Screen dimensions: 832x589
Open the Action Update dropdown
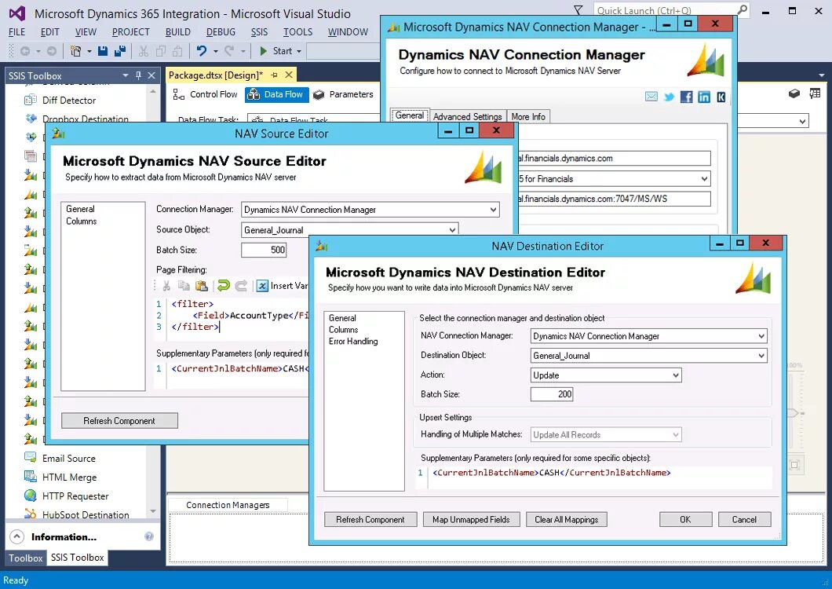(x=676, y=375)
